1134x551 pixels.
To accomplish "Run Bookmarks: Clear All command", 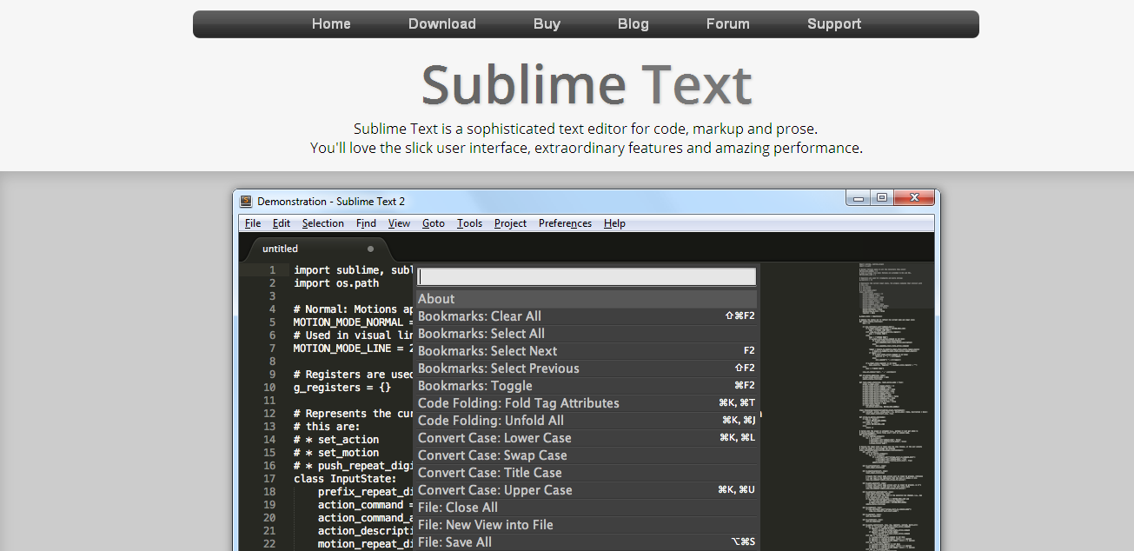I will [x=587, y=316].
